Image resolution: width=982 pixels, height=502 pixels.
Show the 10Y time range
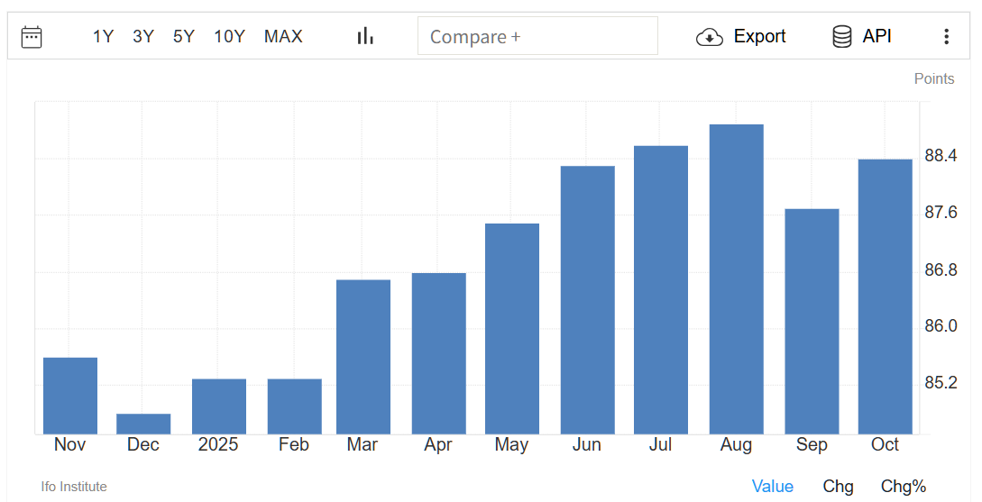229,37
